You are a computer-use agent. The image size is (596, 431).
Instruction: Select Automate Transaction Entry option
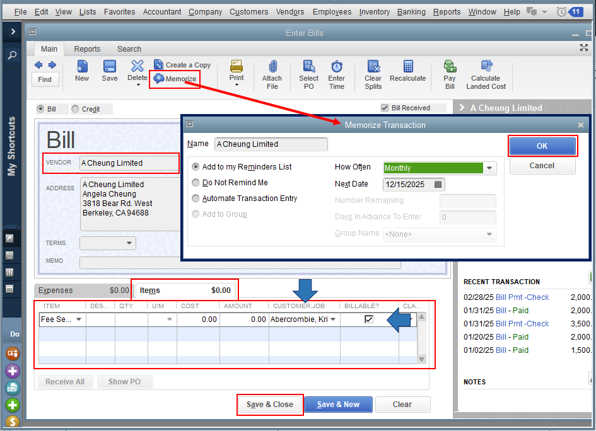(x=196, y=198)
